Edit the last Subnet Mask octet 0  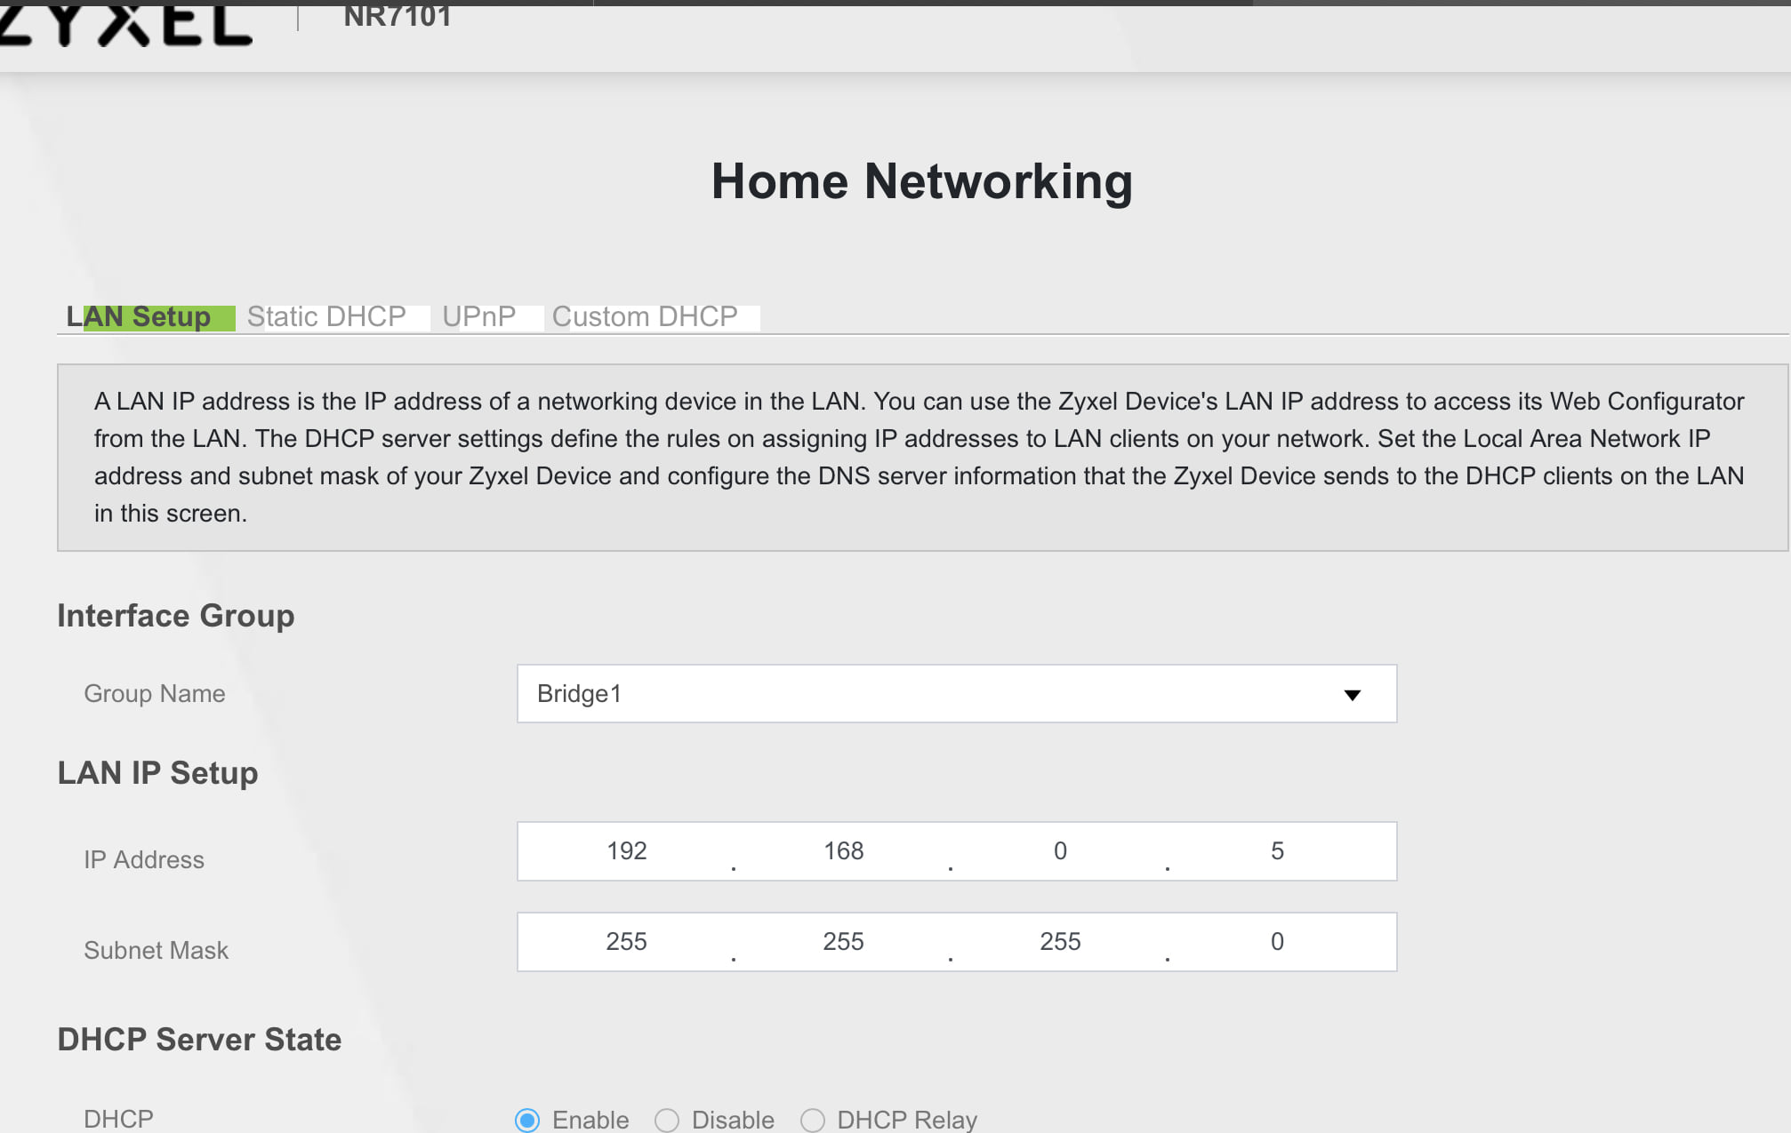[x=1277, y=942]
